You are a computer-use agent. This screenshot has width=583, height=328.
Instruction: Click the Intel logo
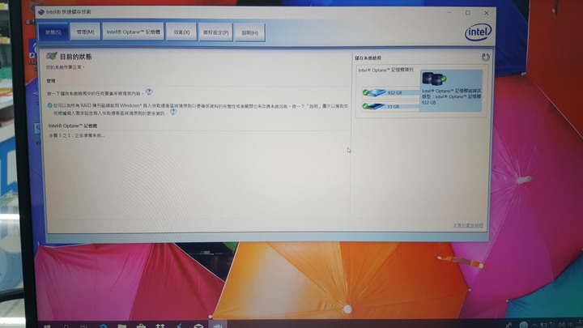coord(479,32)
